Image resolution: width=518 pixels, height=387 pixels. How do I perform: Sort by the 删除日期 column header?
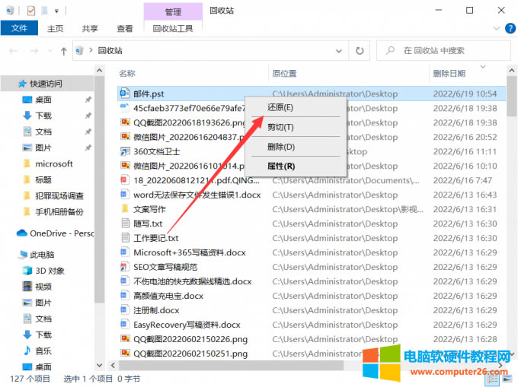pyautogui.click(x=449, y=73)
